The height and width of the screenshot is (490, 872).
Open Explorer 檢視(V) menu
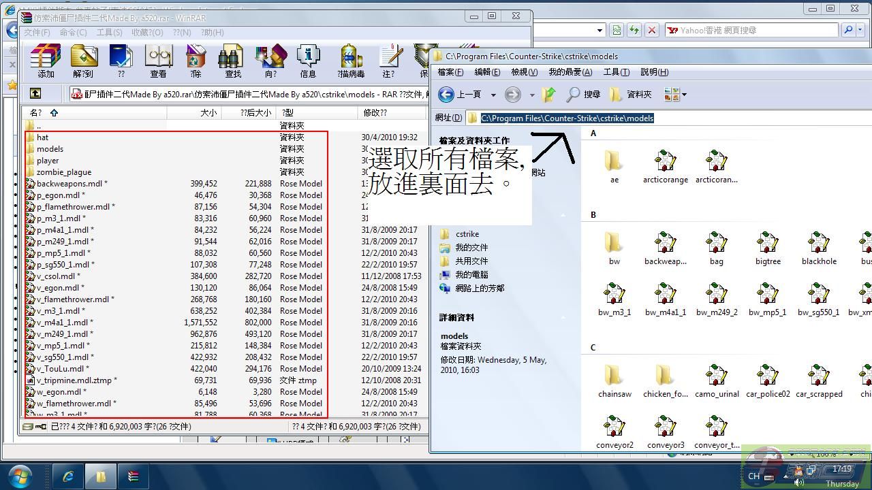[x=525, y=72]
